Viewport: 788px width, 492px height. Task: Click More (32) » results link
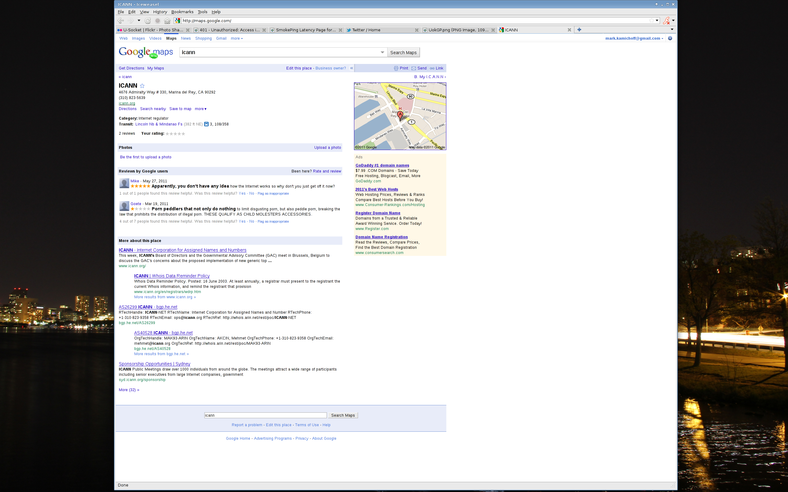point(129,390)
